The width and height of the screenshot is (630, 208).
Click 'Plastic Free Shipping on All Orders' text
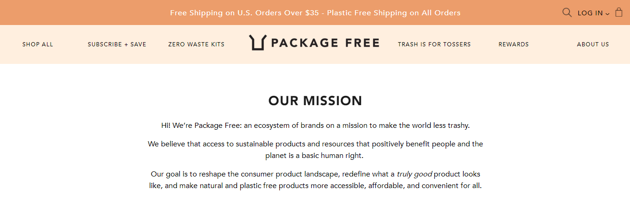point(394,13)
